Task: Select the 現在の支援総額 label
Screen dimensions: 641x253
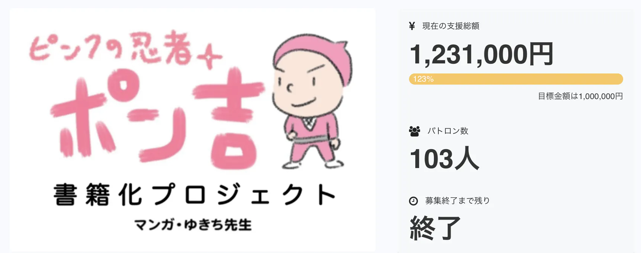Action: pyautogui.click(x=451, y=26)
